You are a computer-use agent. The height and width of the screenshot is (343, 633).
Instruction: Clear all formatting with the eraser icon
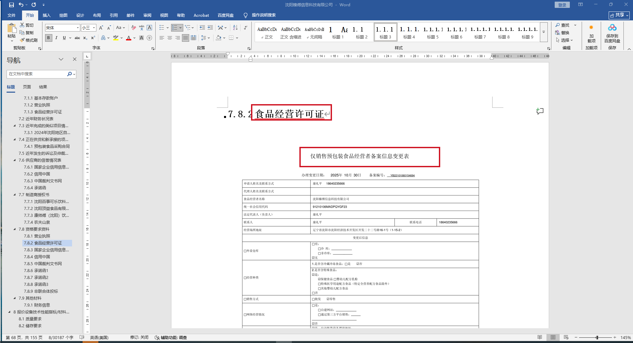(x=133, y=28)
